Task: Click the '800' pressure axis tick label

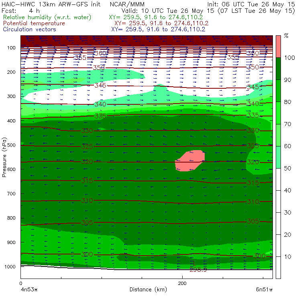Action: 11,218
